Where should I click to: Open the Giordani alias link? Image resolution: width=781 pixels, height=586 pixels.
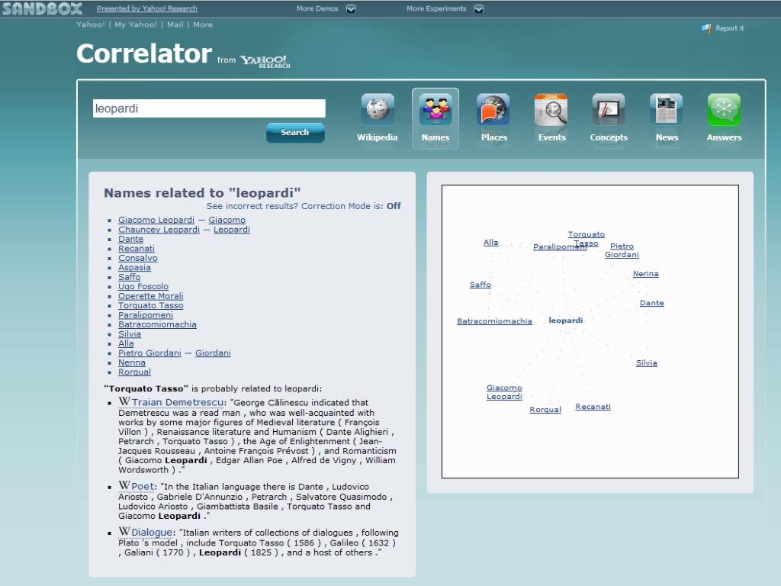pyautogui.click(x=213, y=353)
